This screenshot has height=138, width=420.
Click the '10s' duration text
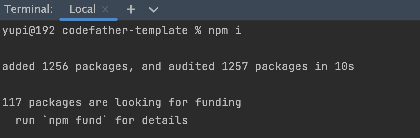(344, 67)
